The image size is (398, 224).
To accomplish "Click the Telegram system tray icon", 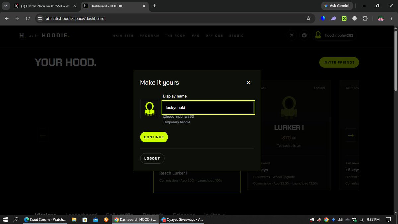I will pyautogui.click(x=312, y=220).
